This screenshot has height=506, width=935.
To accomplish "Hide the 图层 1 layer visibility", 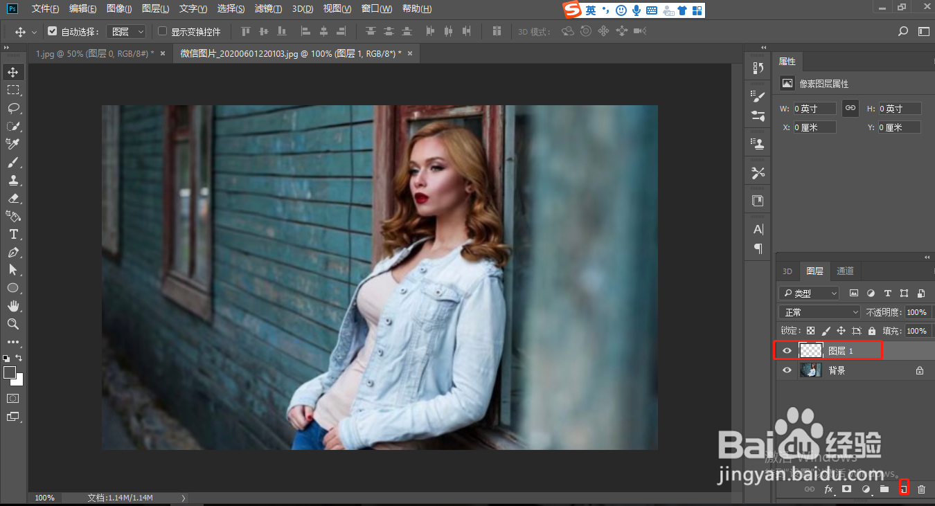I will point(786,351).
